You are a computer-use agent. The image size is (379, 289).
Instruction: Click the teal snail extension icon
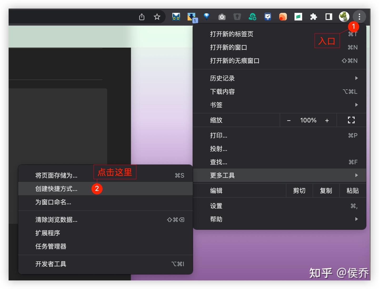[x=252, y=17]
